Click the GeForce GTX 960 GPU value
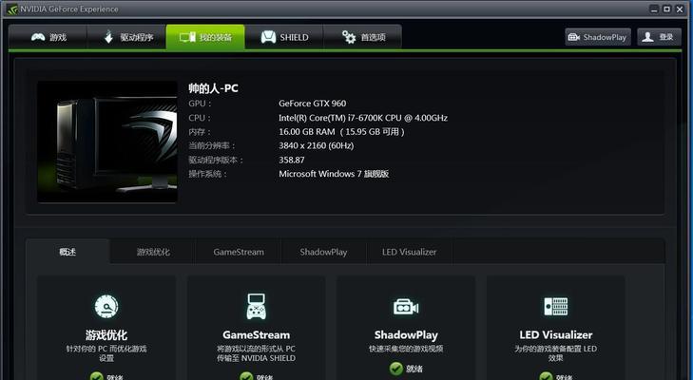The image size is (693, 380). tap(313, 104)
